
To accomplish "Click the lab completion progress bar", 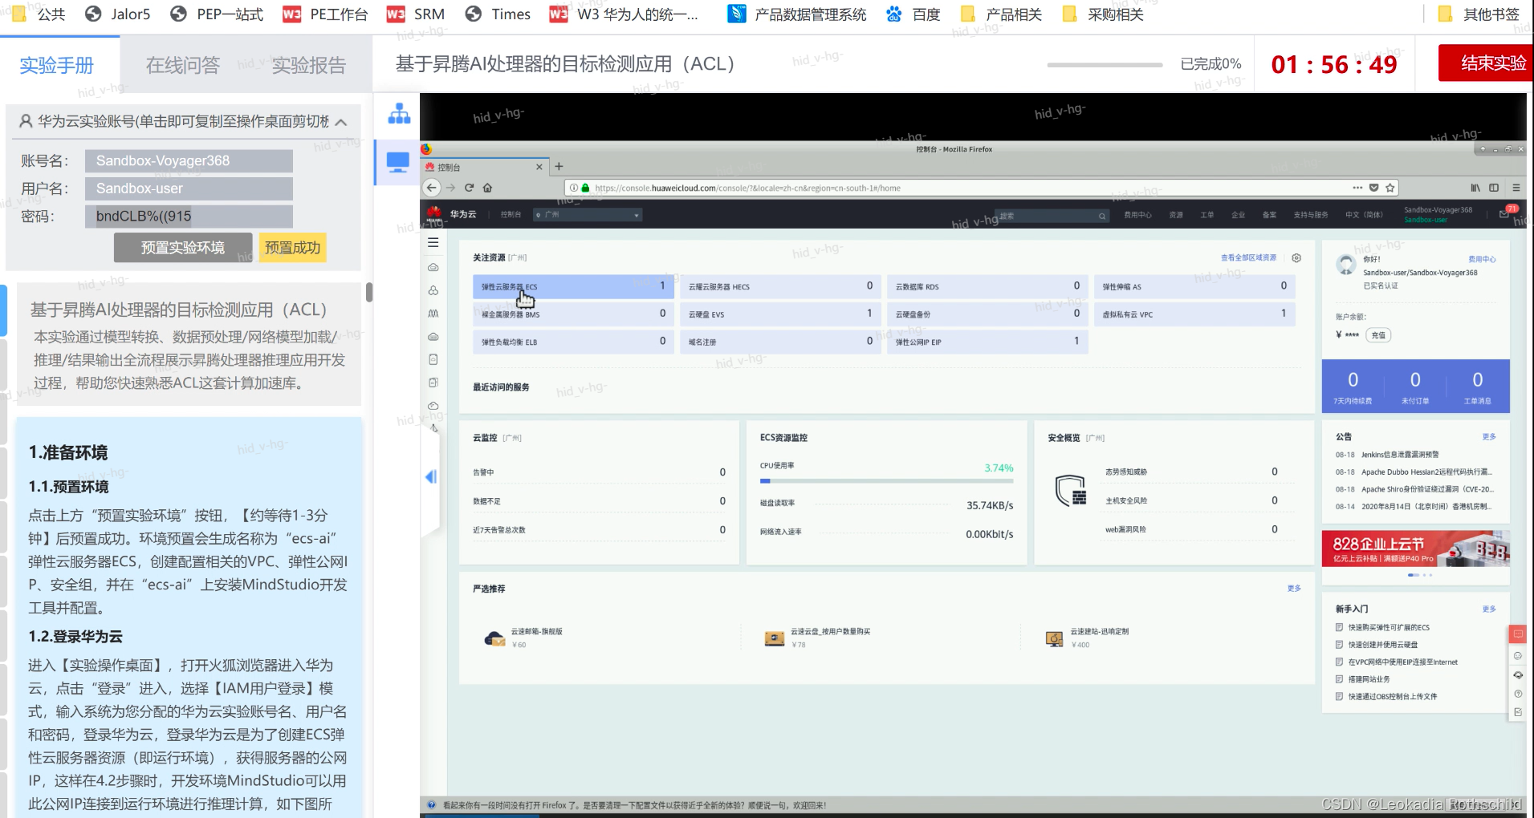I will coord(1105,64).
